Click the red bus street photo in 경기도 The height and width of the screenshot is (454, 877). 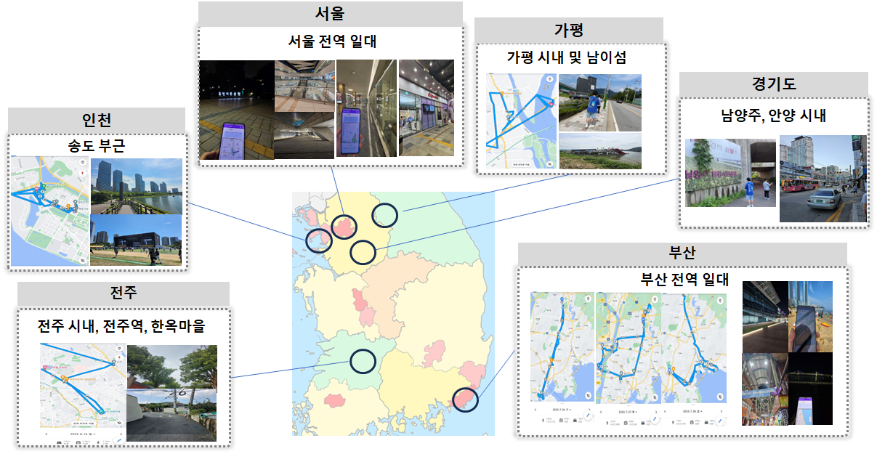[x=823, y=178]
